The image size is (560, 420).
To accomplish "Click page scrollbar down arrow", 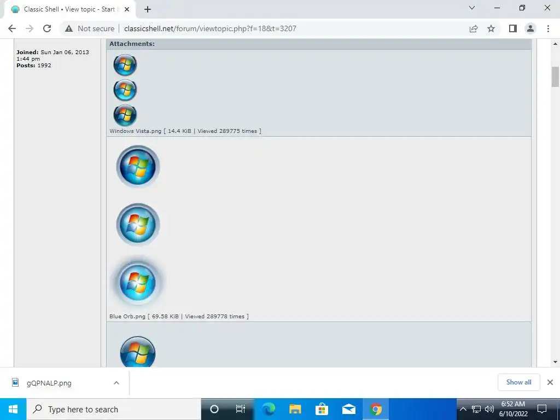I will point(555,362).
